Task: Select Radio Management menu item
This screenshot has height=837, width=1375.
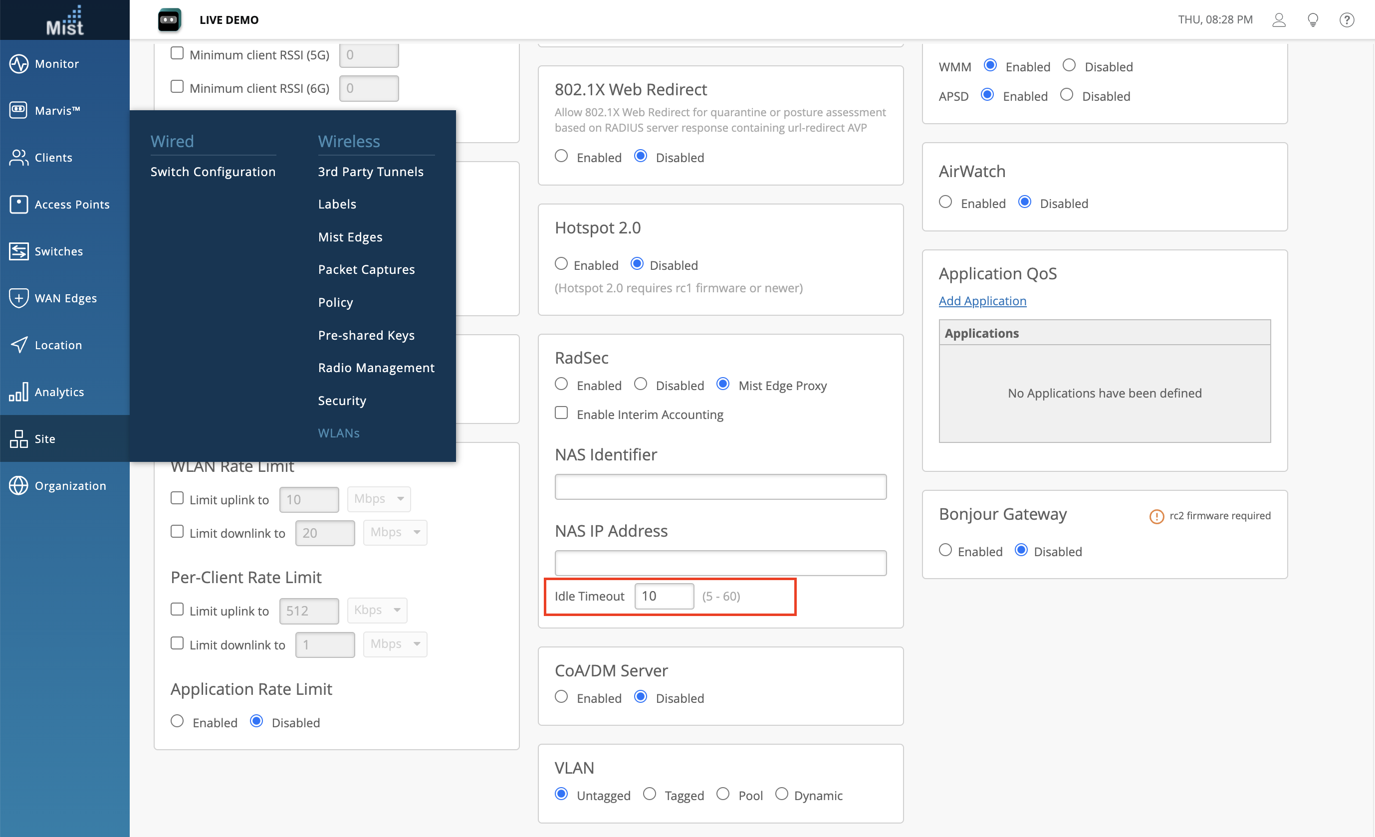Action: click(376, 368)
